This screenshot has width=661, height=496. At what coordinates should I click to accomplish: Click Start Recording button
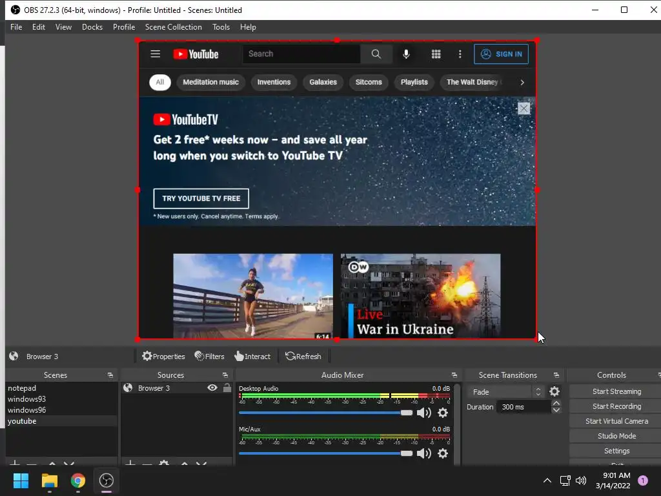[x=616, y=406]
